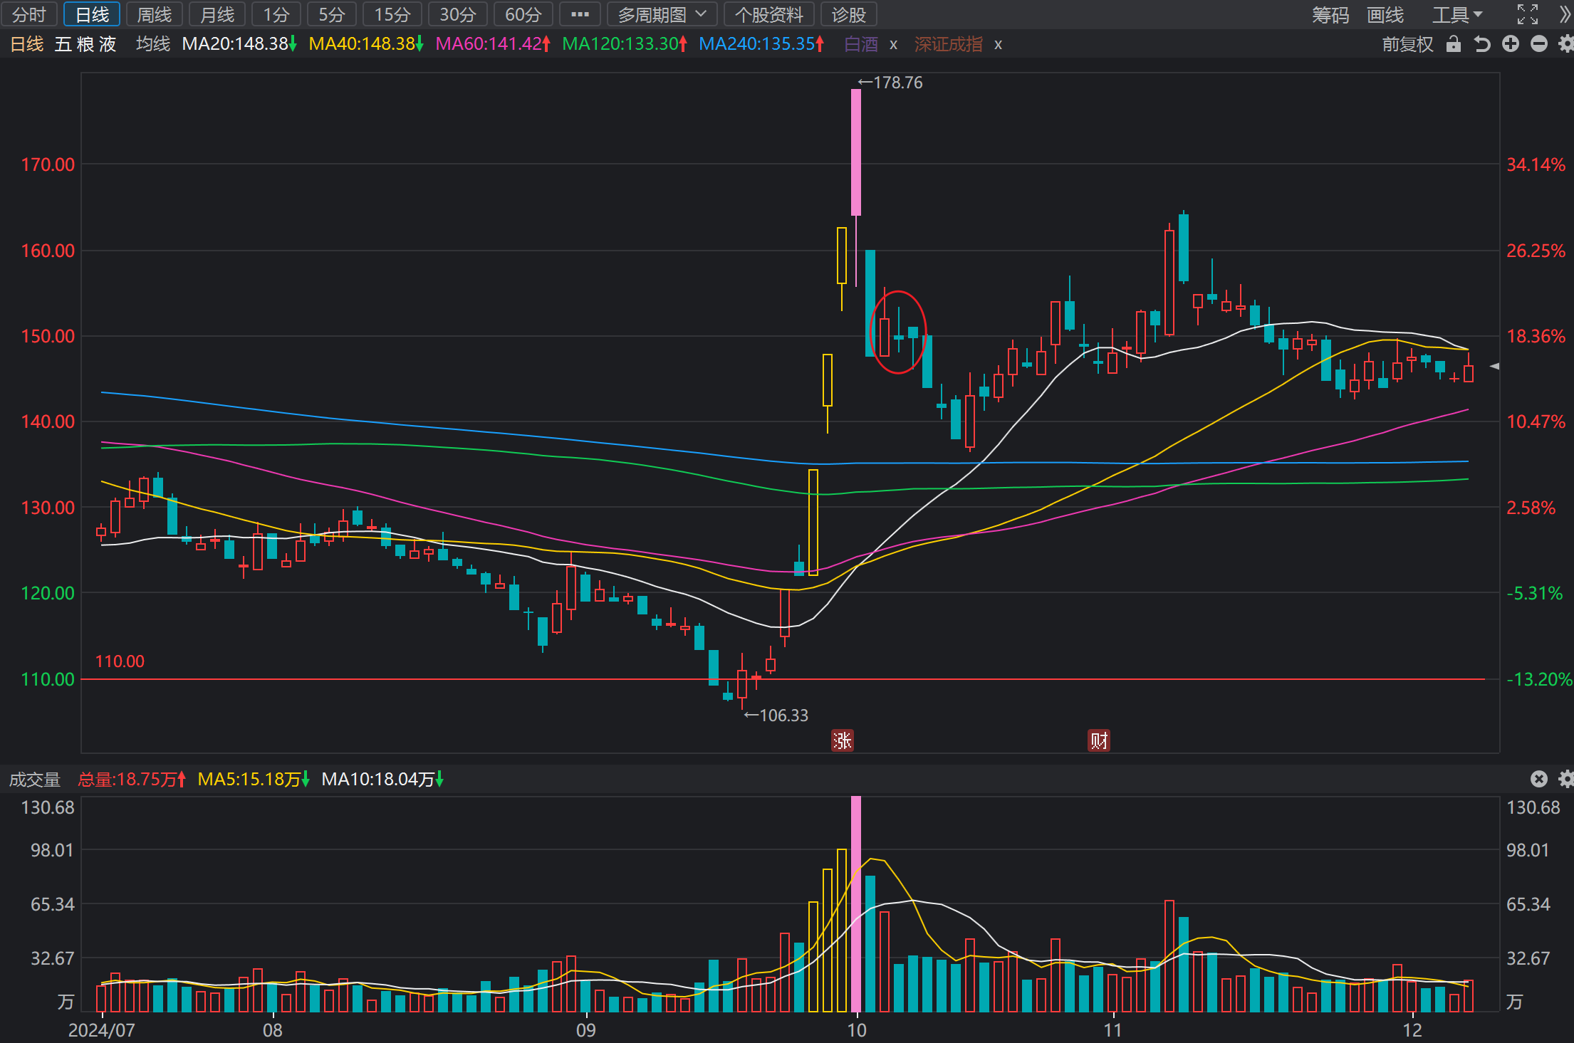Screen dimensions: 1574x1043
Task: Zoom out with the minus circle icon
Action: (1539, 44)
